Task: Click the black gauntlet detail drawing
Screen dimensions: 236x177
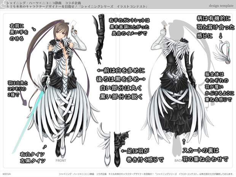Action: (x=99, y=39)
